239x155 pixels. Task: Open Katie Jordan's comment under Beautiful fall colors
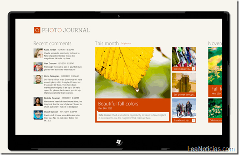coord(133,117)
